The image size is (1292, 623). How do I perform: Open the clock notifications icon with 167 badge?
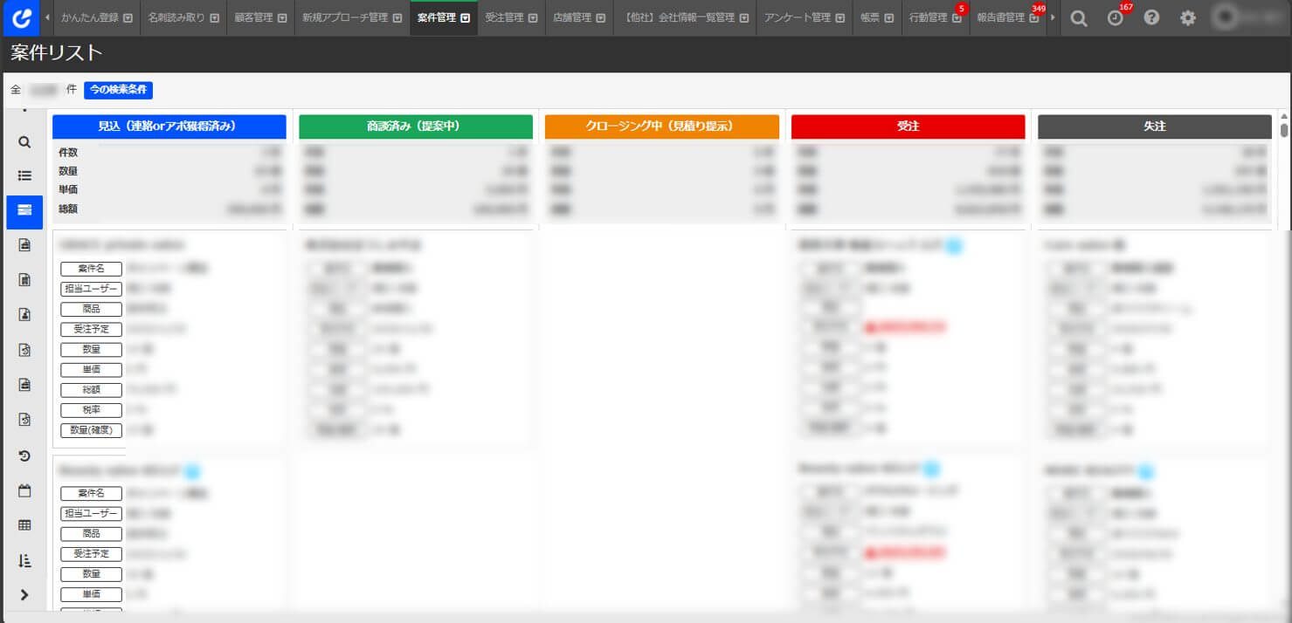1115,17
